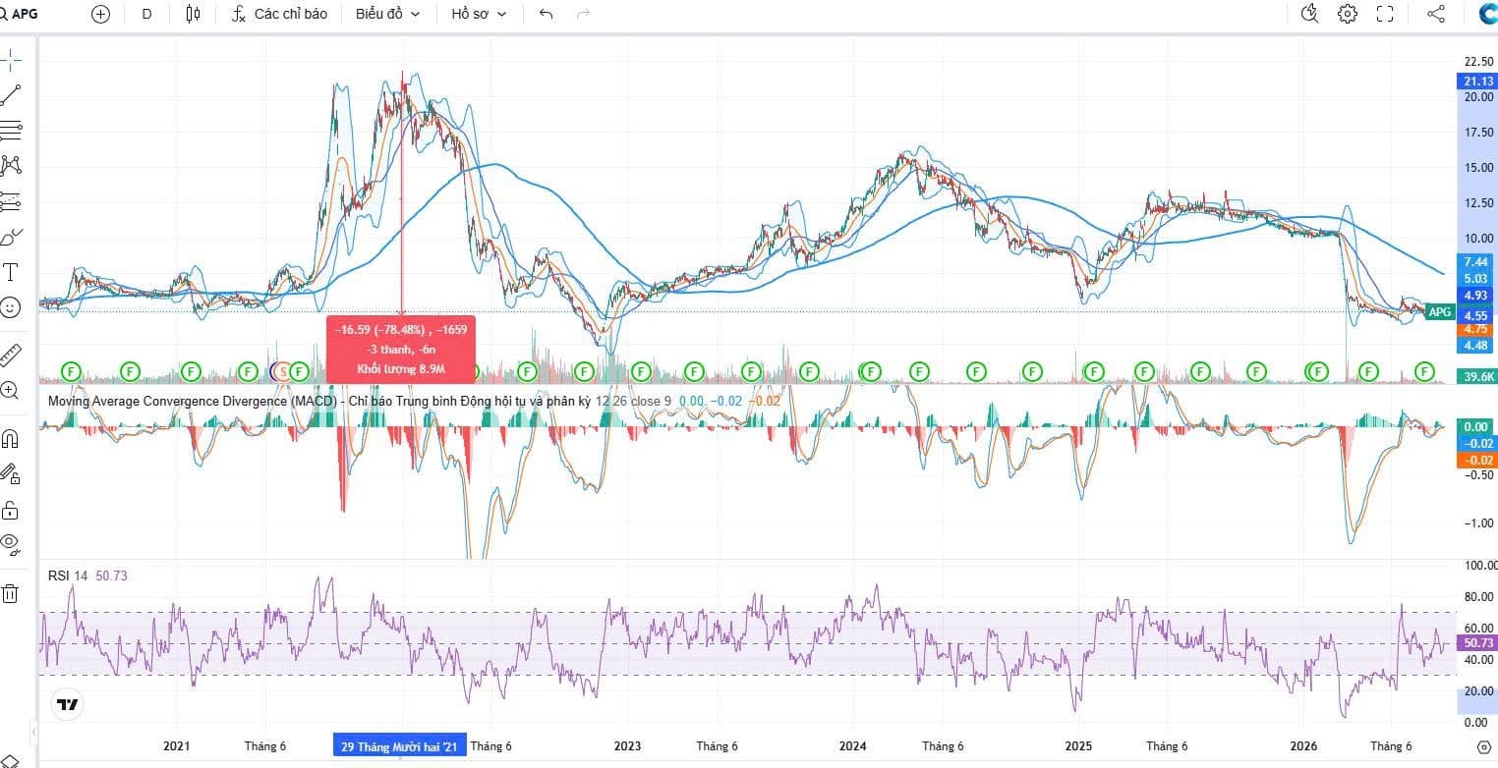Click the MACD indicator legend title
The width and height of the screenshot is (1498, 768).
319,401
